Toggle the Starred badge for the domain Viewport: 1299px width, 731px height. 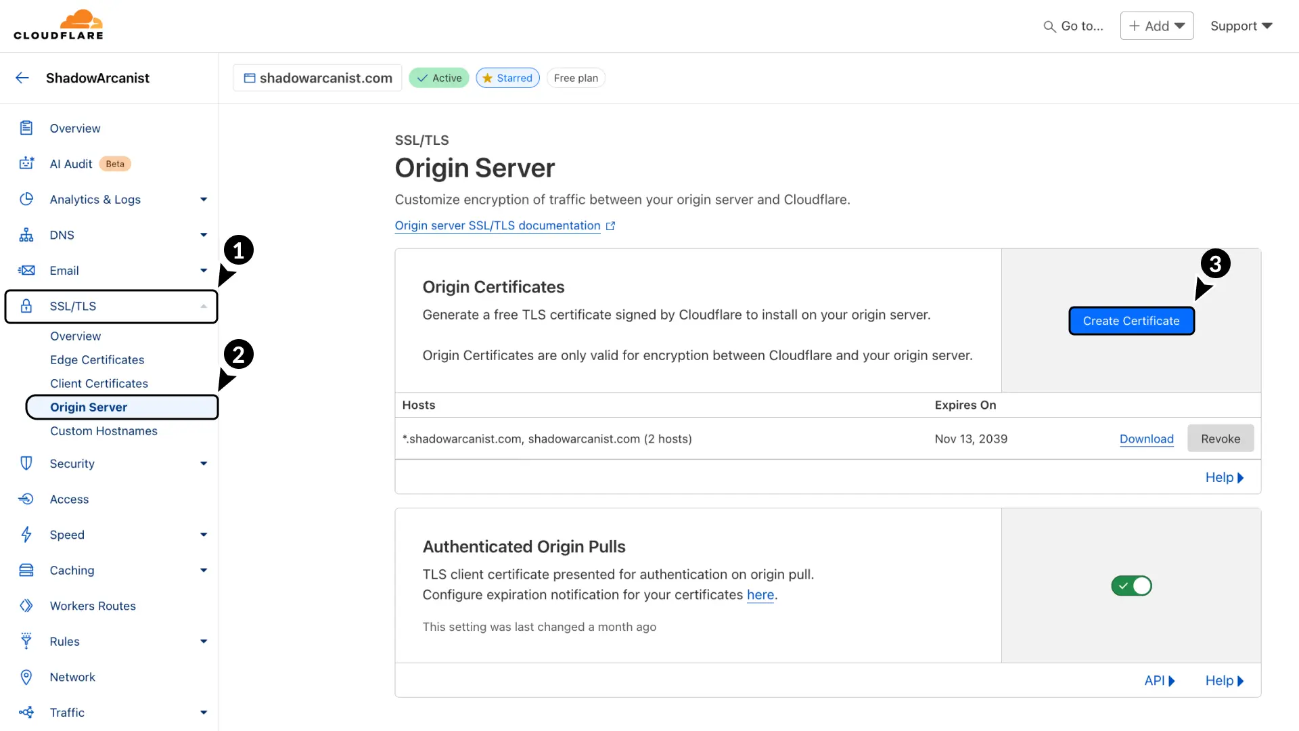coord(507,78)
